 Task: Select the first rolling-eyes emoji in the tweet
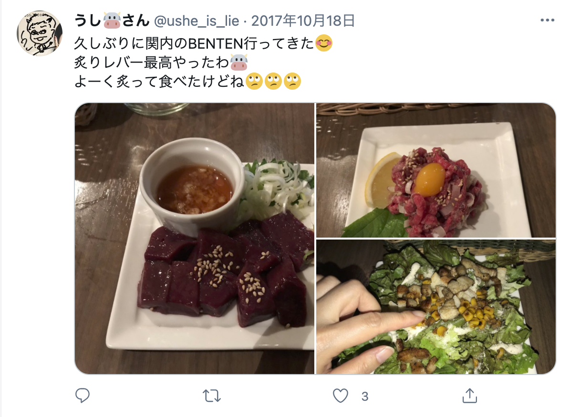point(254,81)
